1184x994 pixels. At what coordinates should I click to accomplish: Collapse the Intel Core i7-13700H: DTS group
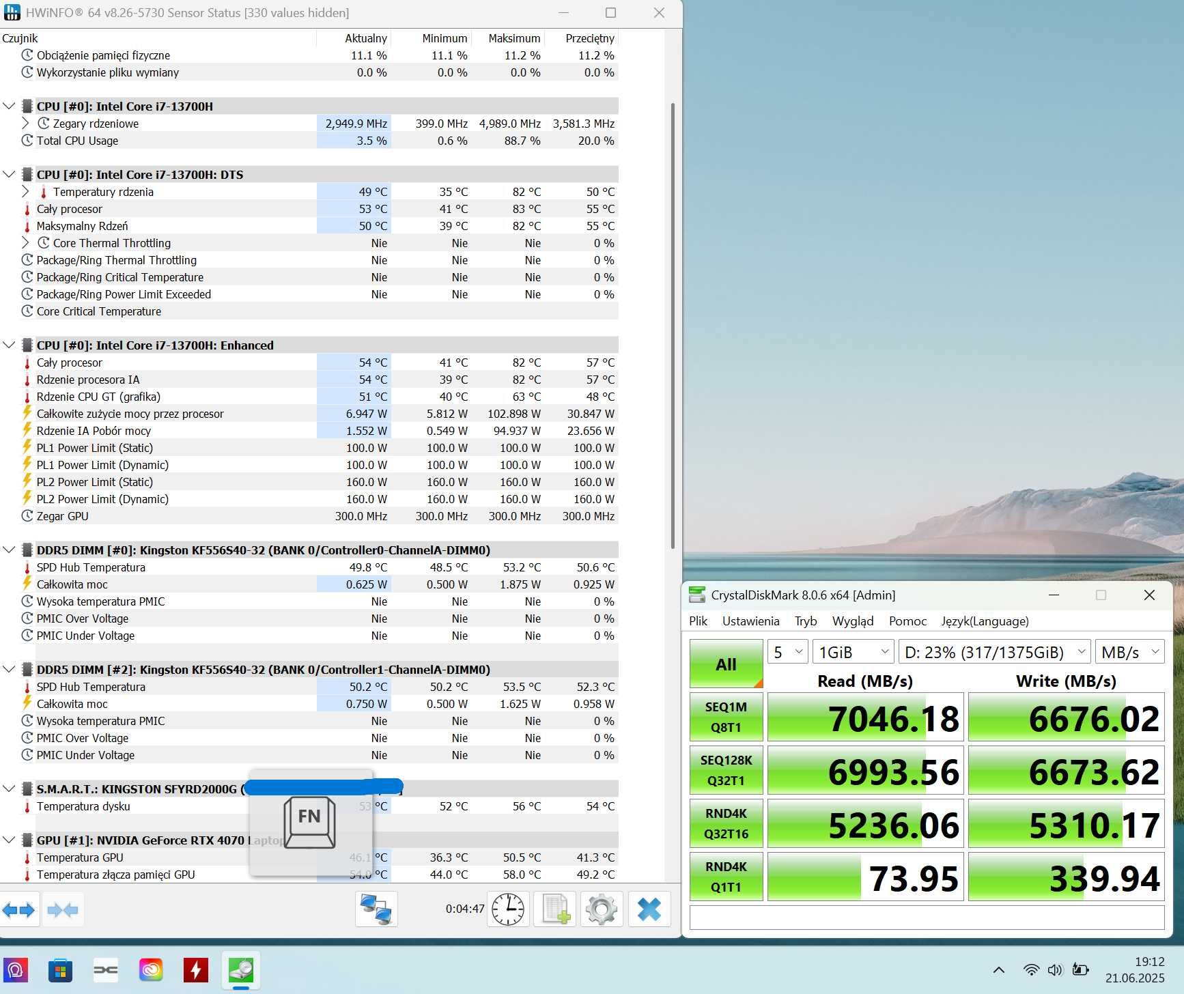(9, 175)
